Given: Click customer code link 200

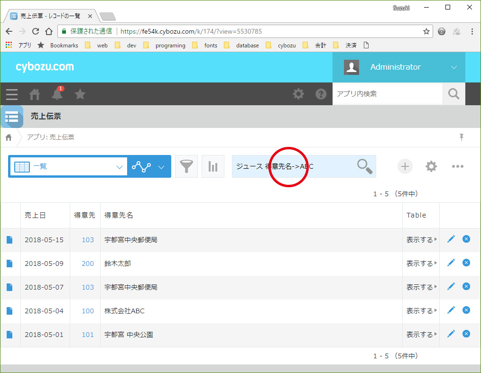Looking at the screenshot, I should coord(88,264).
